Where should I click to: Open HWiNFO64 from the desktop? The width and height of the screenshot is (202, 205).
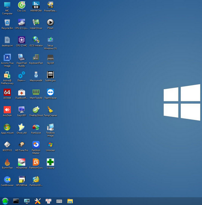click(x=36, y=7)
